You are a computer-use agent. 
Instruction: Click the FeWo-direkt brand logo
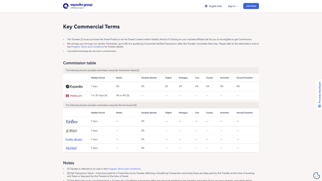(74, 140)
